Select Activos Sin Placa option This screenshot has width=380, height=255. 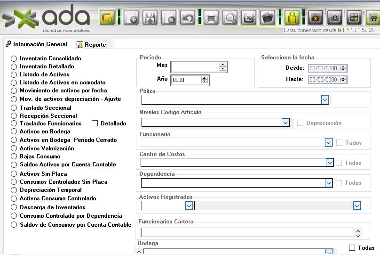pyautogui.click(x=14, y=174)
